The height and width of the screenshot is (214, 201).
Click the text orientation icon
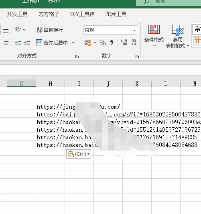pyautogui.click(x=18, y=30)
